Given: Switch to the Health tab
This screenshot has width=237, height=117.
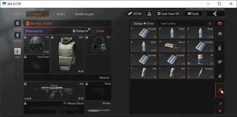Looking at the screenshot, I should pos(61,14).
